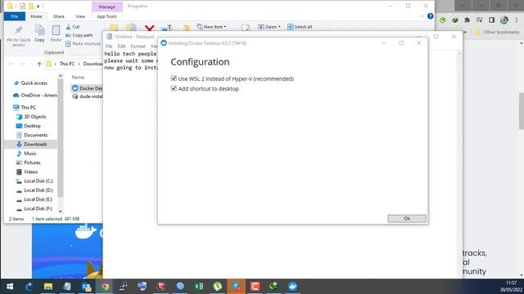Select the Manage contextual tab

[x=107, y=7]
